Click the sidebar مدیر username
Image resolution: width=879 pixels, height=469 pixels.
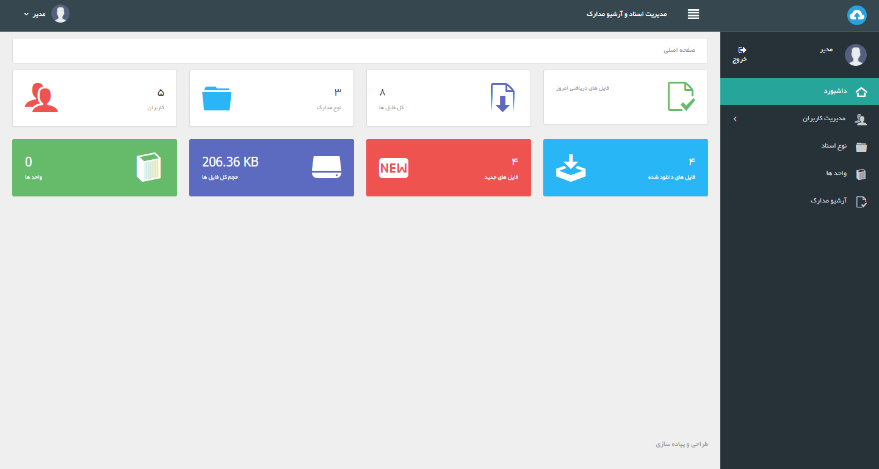(x=827, y=49)
